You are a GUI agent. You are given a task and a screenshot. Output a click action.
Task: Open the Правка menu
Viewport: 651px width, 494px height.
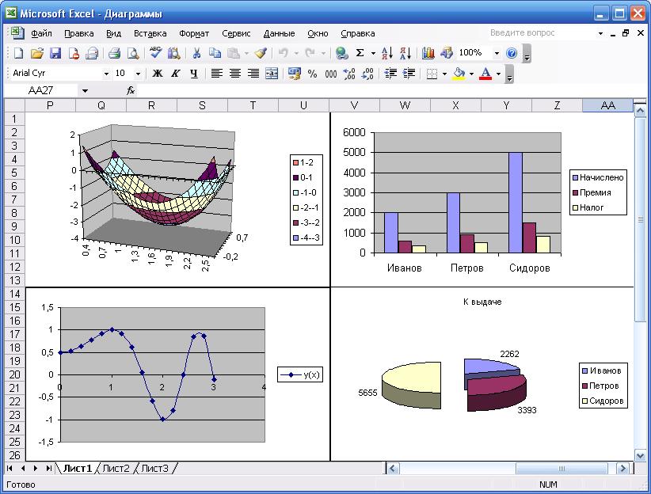[79, 33]
